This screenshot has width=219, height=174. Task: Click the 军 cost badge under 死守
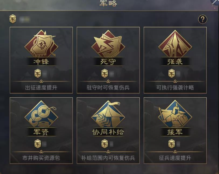(x=105, y=73)
